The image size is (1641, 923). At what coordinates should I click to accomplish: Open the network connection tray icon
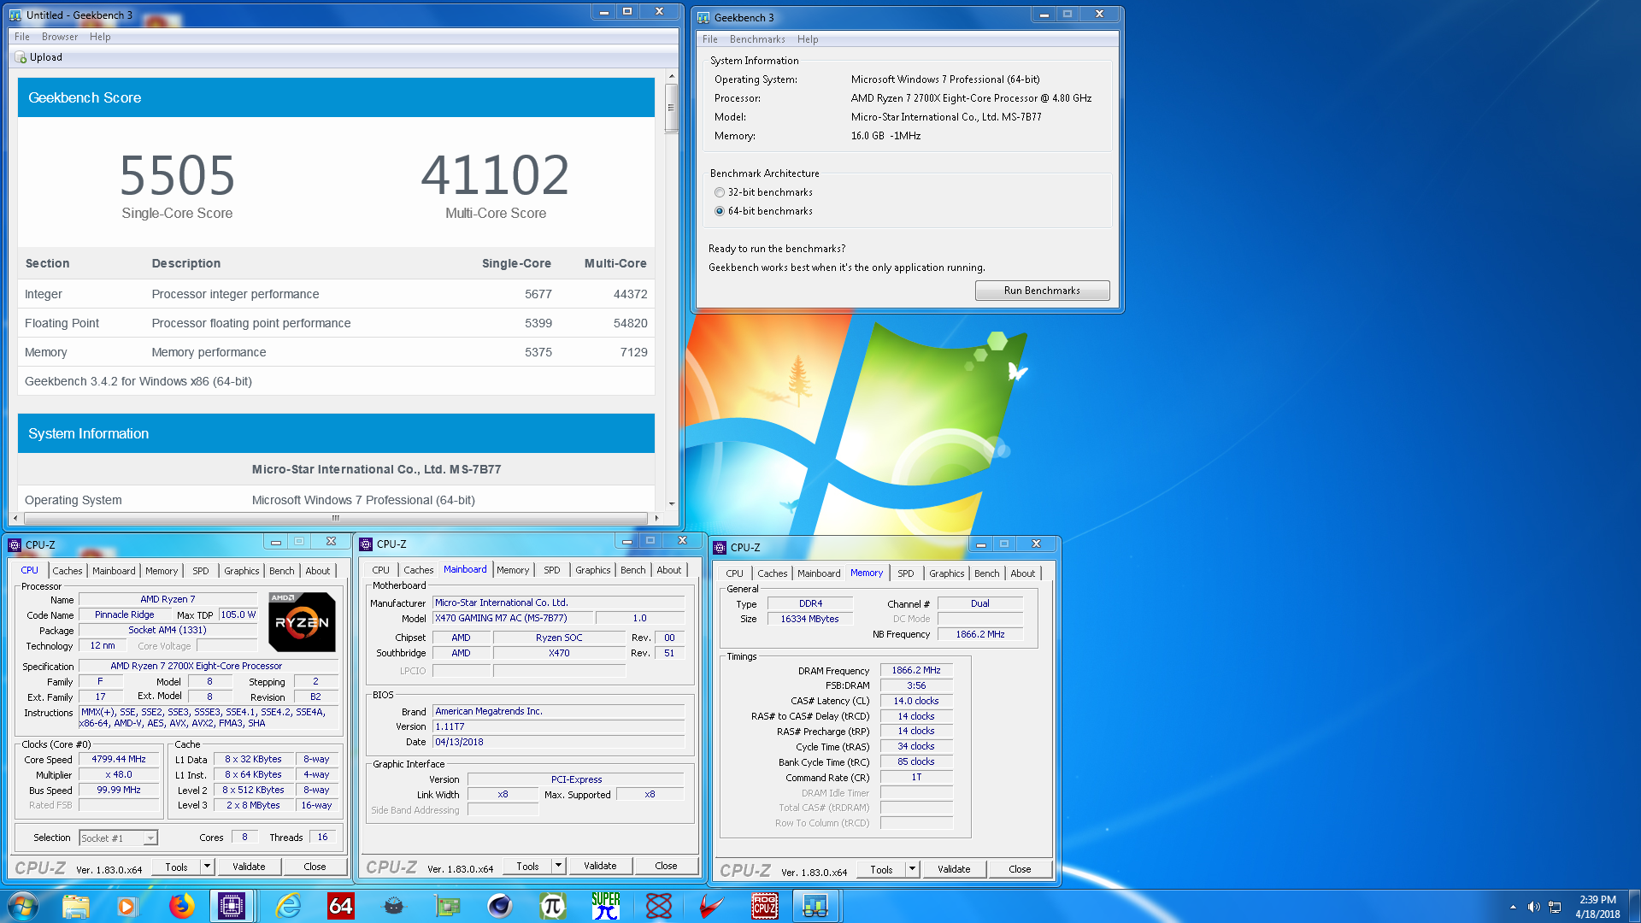[x=1555, y=907]
